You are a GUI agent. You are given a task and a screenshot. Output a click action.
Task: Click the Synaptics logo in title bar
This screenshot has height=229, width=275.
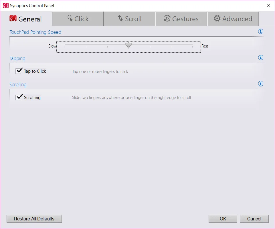pos(6,6)
